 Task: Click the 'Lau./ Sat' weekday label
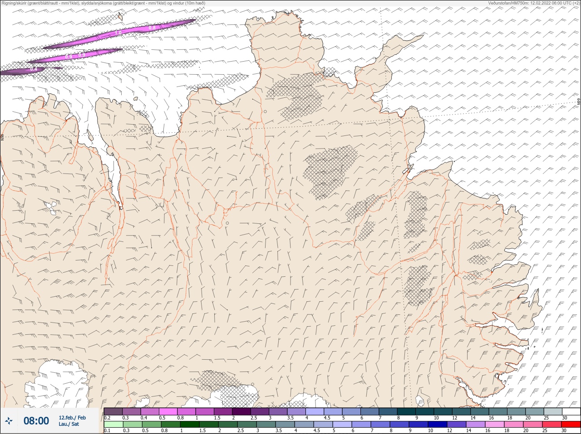click(x=69, y=424)
